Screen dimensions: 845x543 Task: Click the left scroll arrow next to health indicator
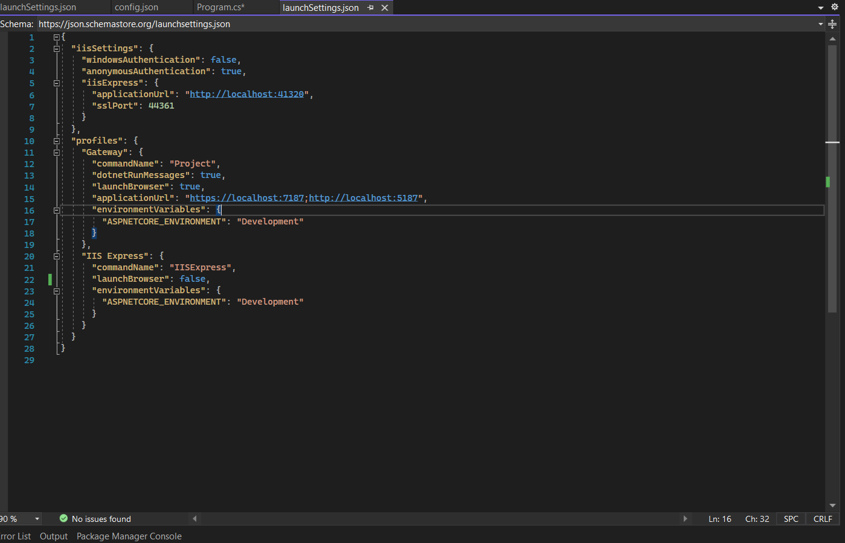(194, 518)
